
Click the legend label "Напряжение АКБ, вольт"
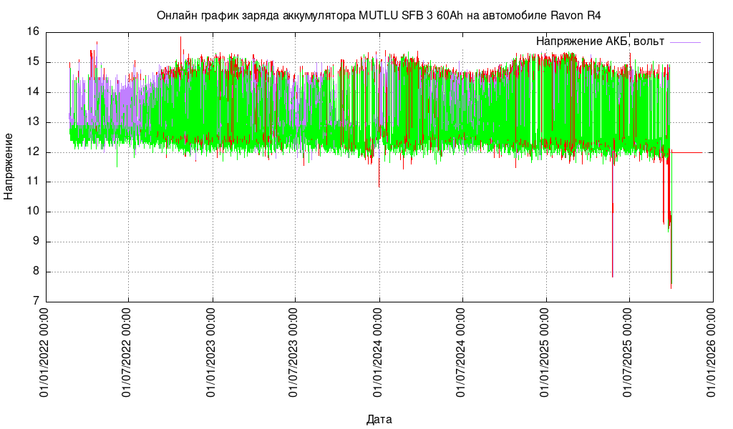pyautogui.click(x=600, y=41)
